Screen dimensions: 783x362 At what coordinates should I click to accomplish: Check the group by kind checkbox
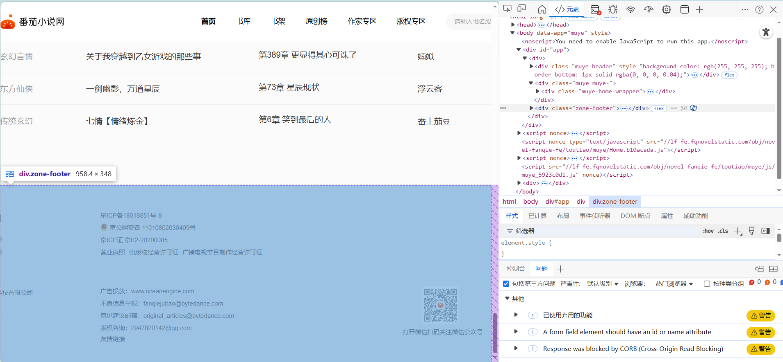pos(707,283)
